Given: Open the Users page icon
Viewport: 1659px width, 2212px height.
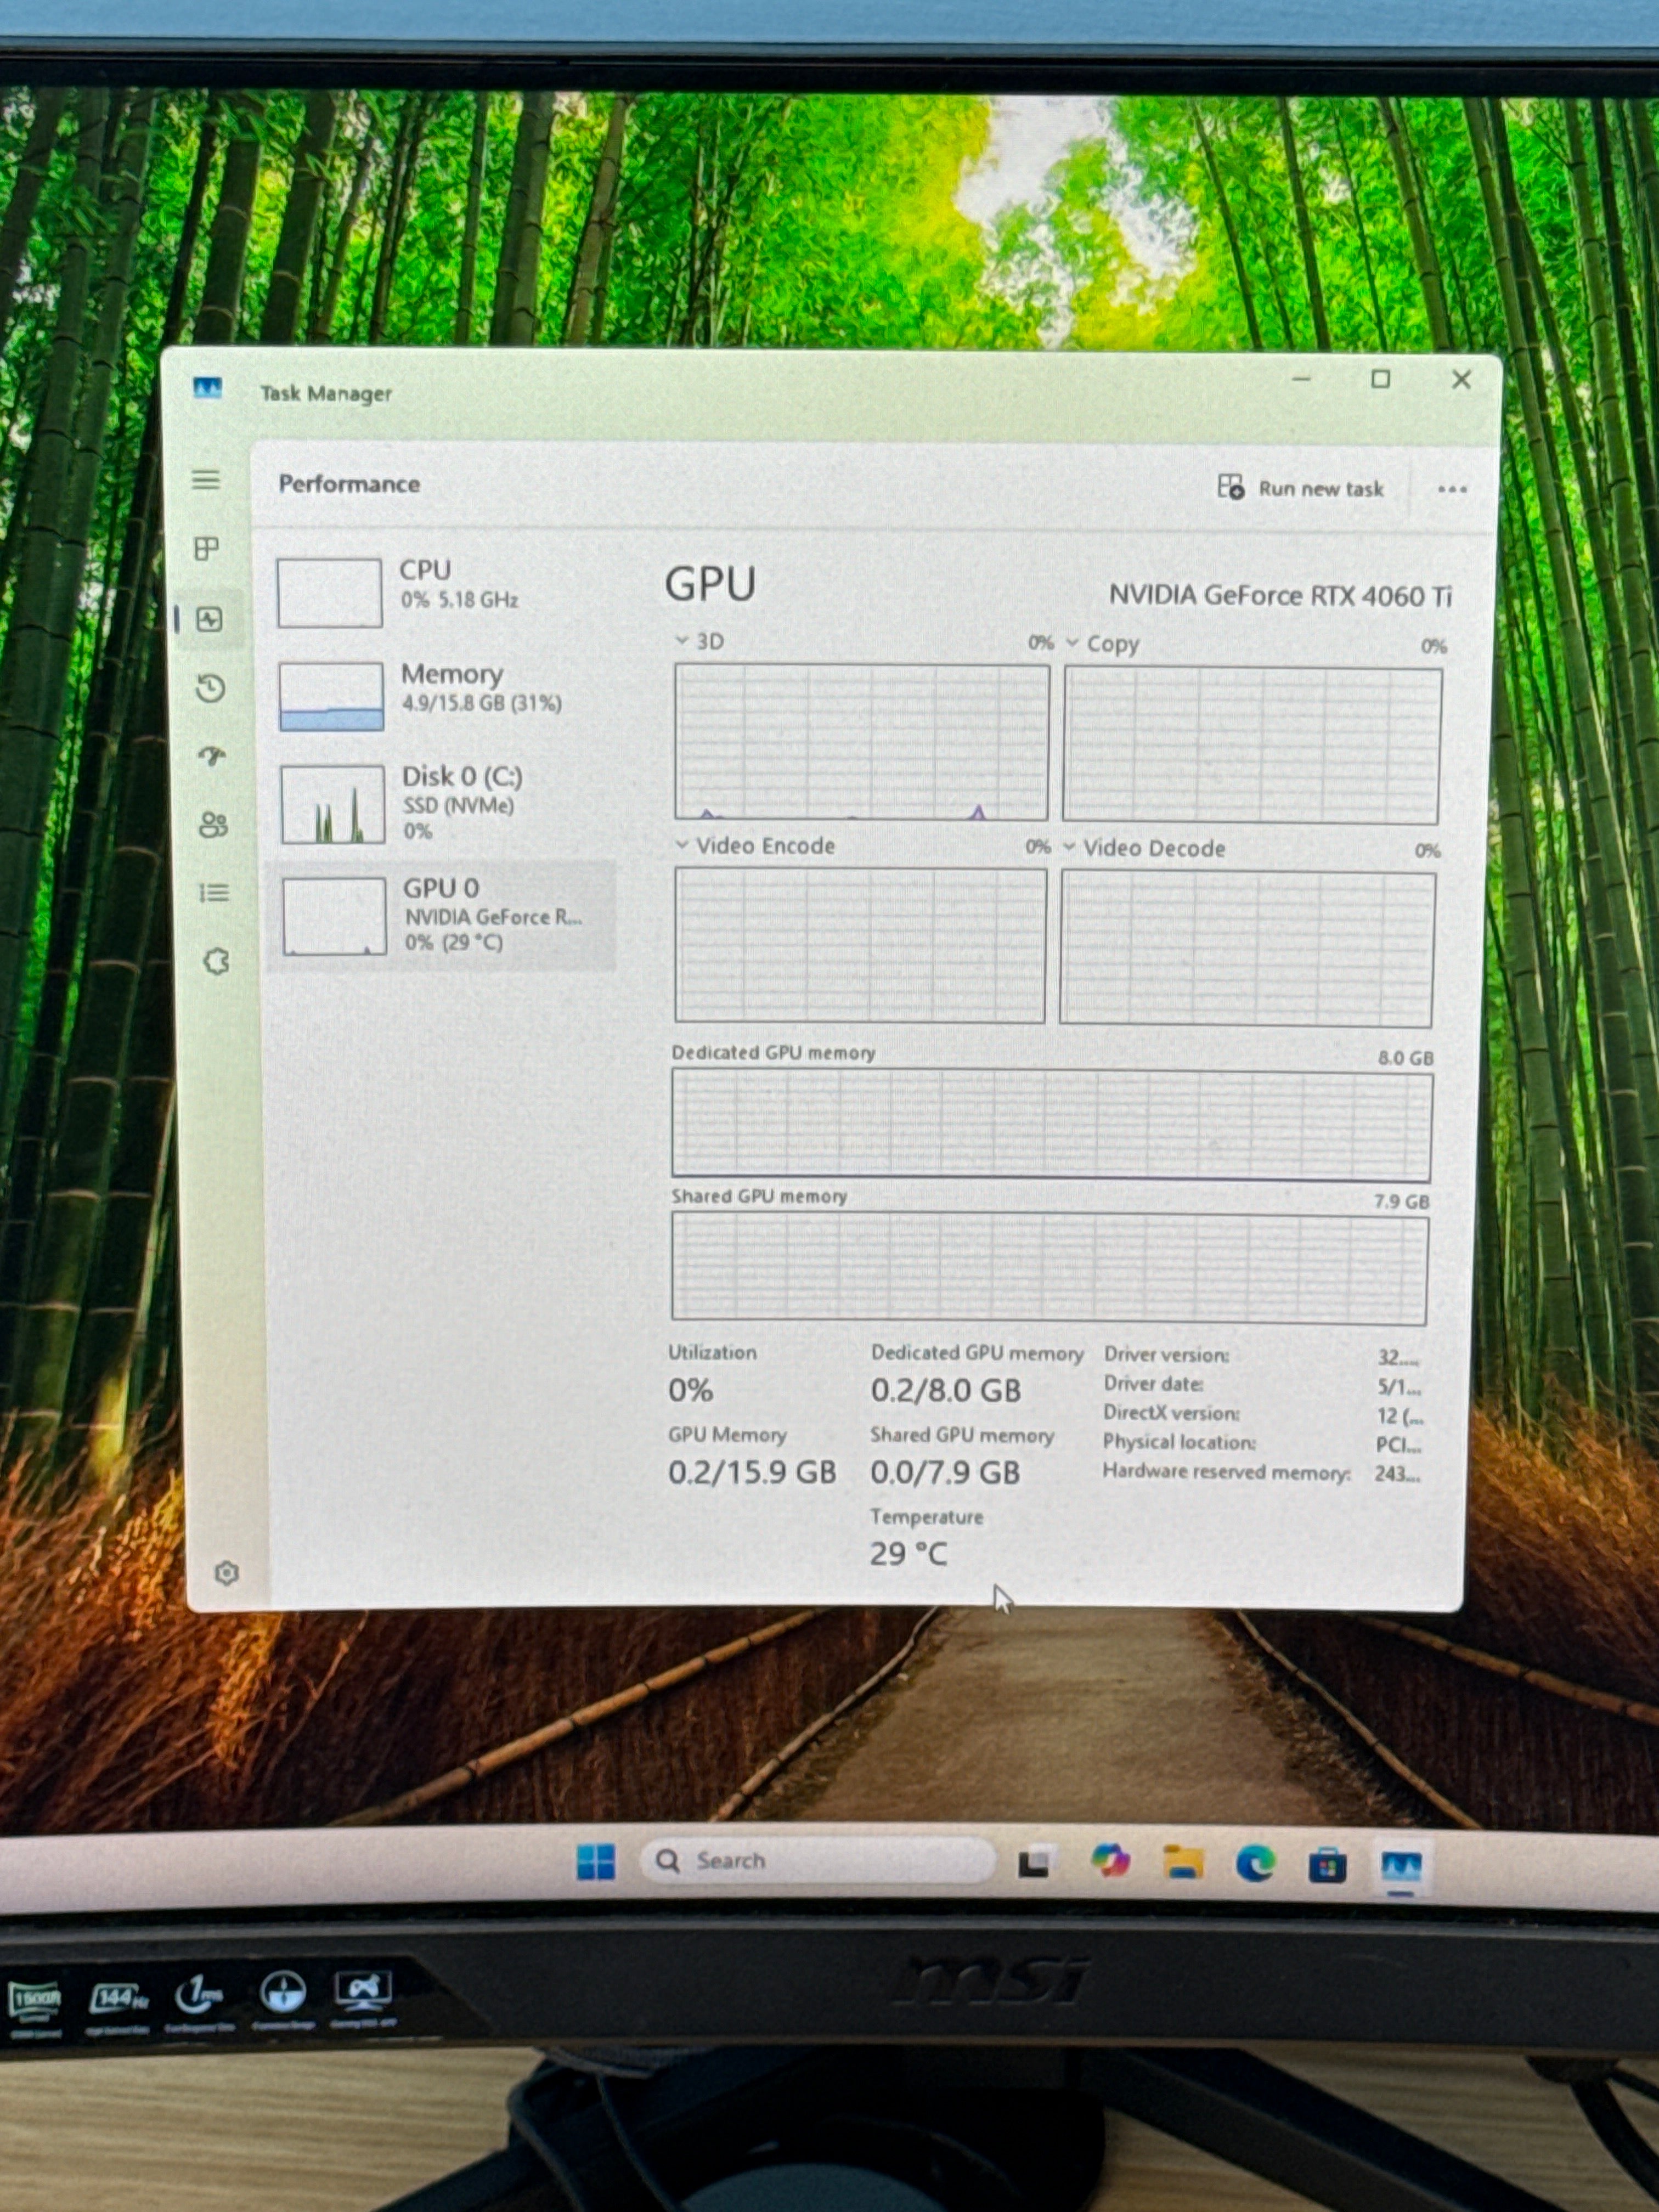Looking at the screenshot, I should pos(213,825).
